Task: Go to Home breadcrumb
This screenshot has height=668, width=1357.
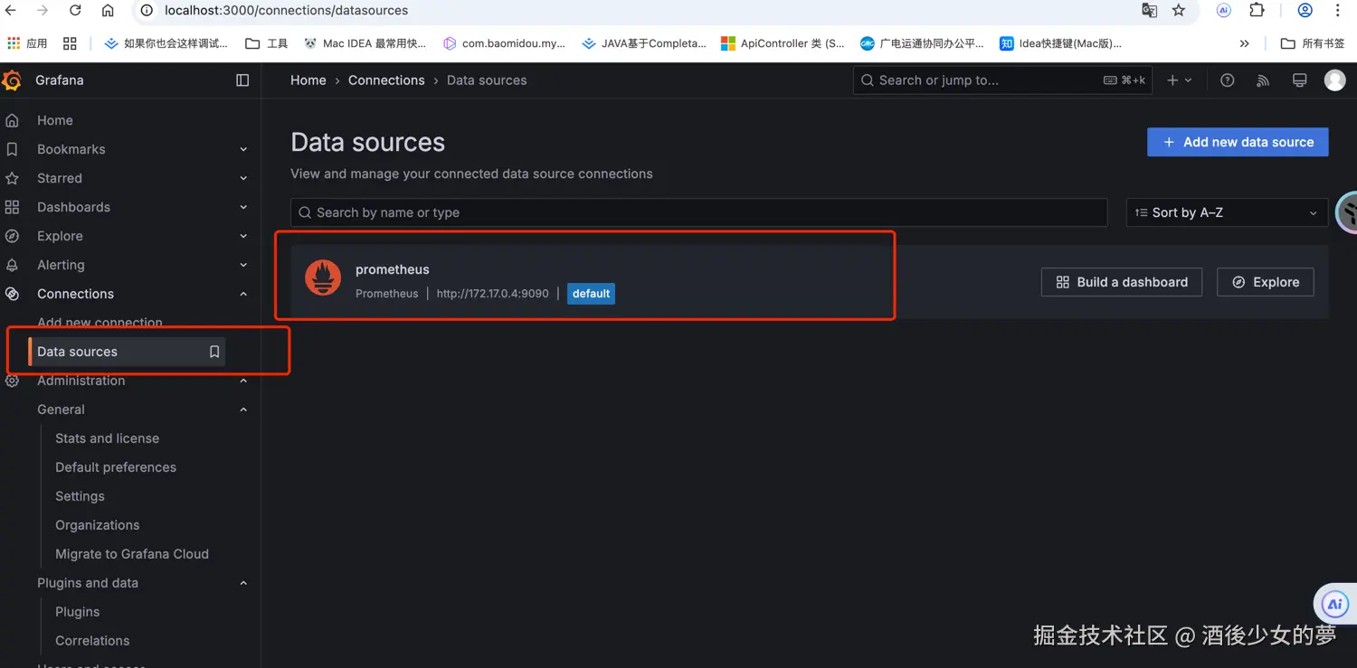Action: pos(308,80)
